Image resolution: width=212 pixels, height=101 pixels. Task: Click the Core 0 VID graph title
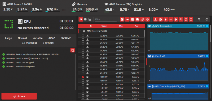pyautogui.click(x=160, y=56)
